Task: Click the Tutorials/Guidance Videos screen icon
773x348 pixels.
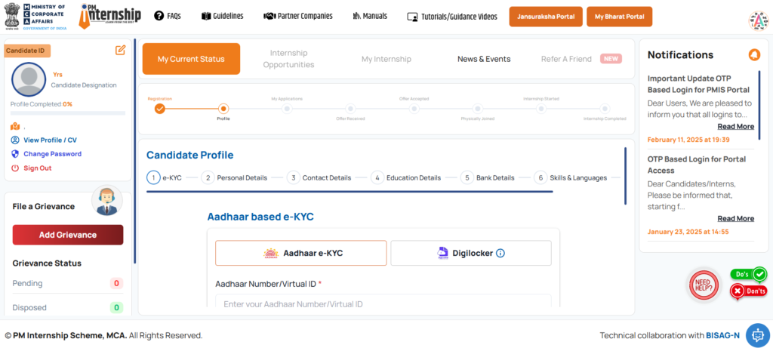Action: point(413,17)
